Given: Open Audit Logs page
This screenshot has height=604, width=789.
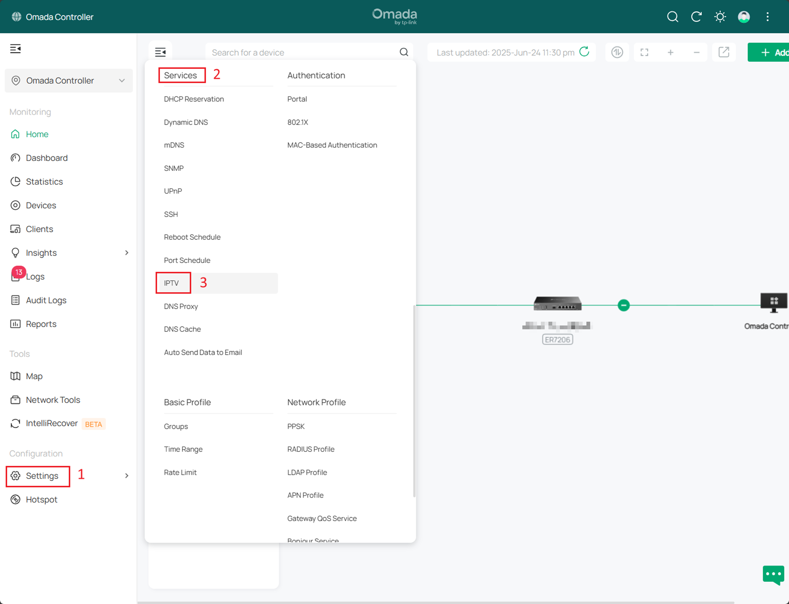Looking at the screenshot, I should pos(46,300).
